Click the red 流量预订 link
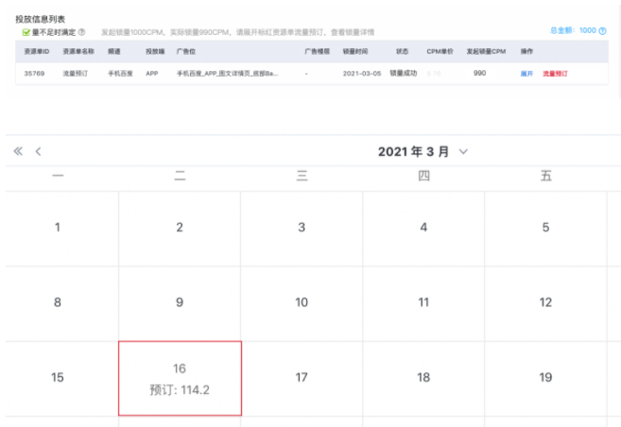This screenshot has height=427, width=621. tap(555, 73)
